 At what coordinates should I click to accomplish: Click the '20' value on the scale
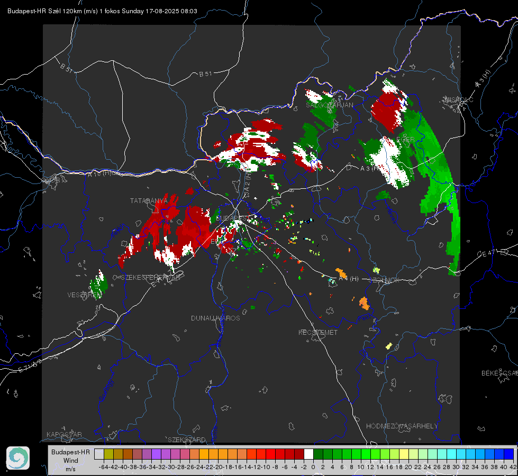pos(408,467)
